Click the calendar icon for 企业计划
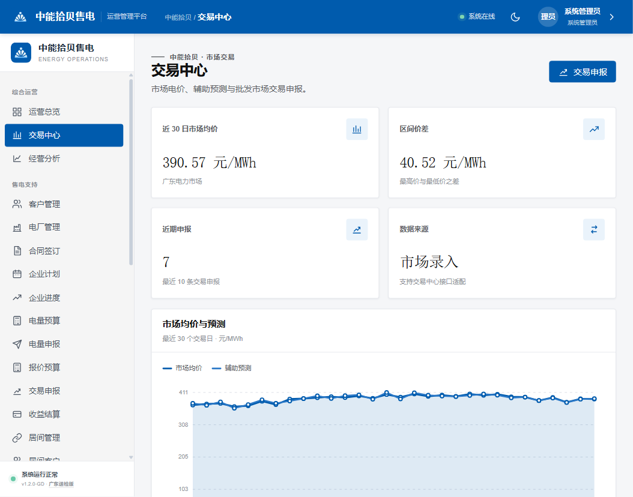Screen dimensions: 633x497 17,274
